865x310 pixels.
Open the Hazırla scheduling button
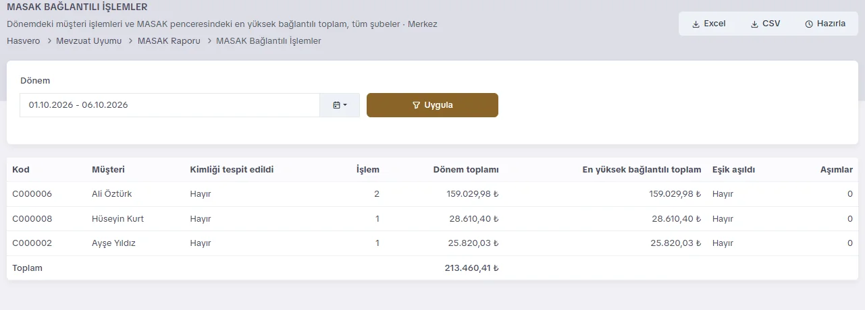(x=825, y=24)
